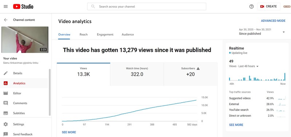Select Analytics in the sidebar
This screenshot has width=291, height=137.
24,83
